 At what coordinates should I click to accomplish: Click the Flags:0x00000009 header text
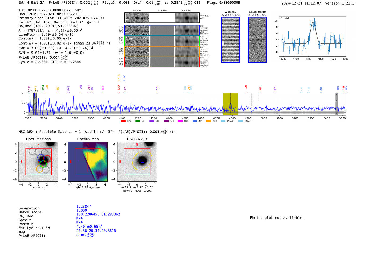223,3
